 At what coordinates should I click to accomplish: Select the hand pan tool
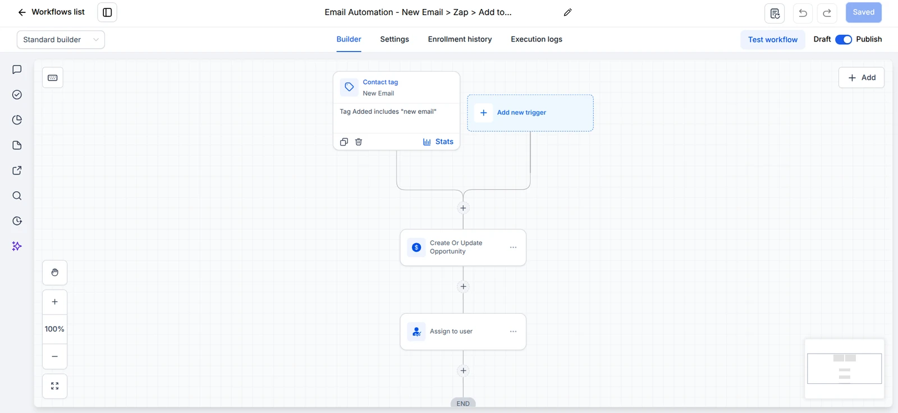tap(55, 273)
